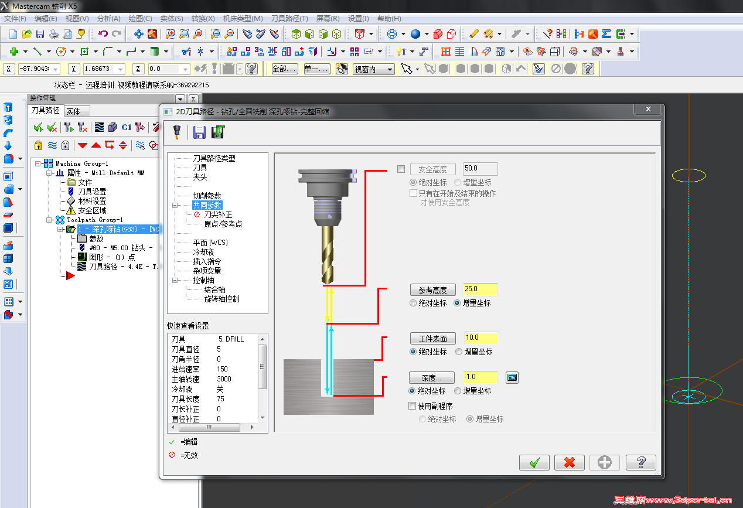
Task: Open 机床类型(M) menu
Action: click(x=243, y=19)
